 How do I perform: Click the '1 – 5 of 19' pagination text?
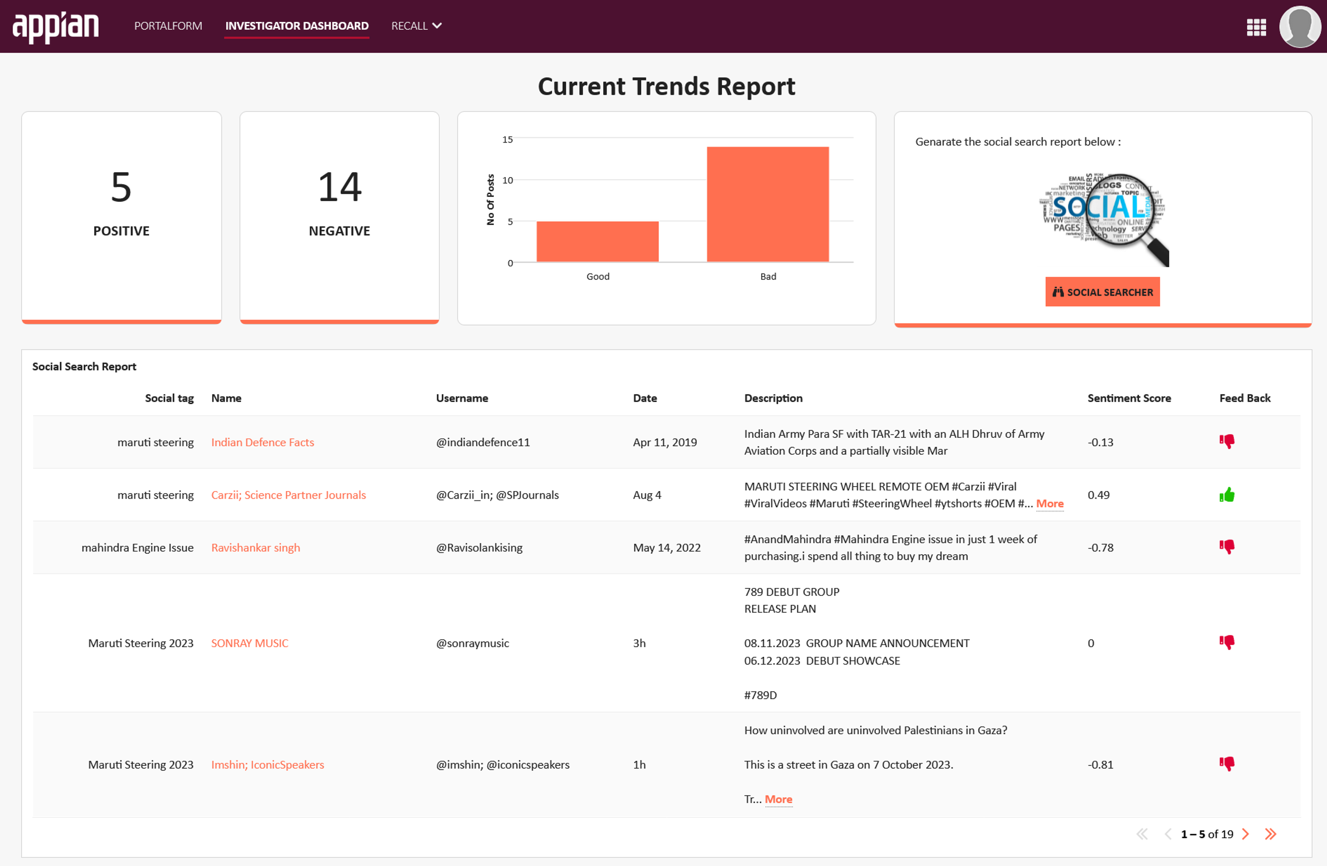click(1206, 834)
